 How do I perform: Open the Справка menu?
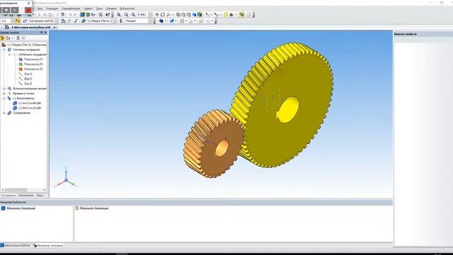point(111,8)
